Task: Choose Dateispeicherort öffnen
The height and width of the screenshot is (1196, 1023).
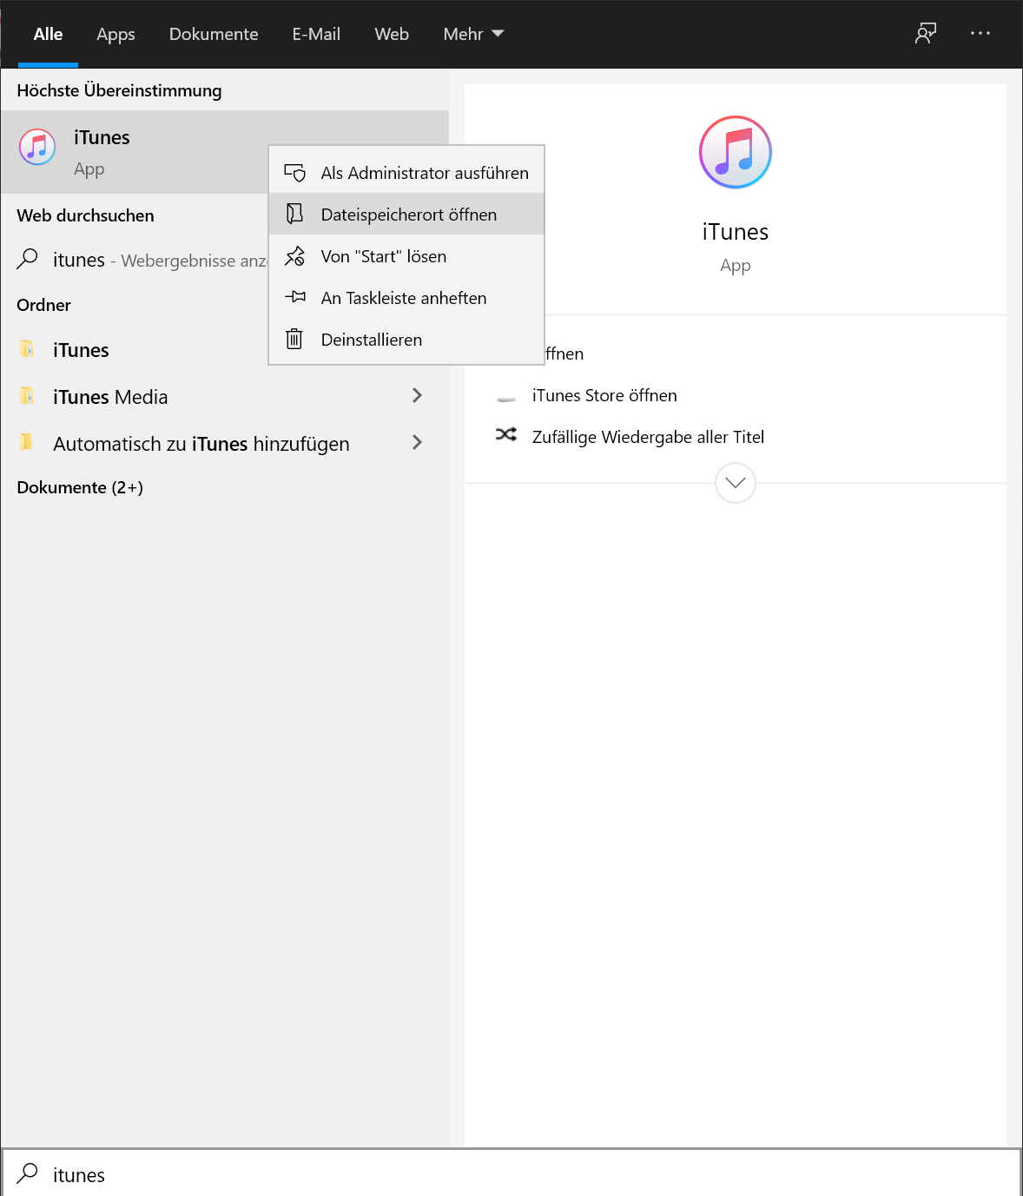Action: 406,215
